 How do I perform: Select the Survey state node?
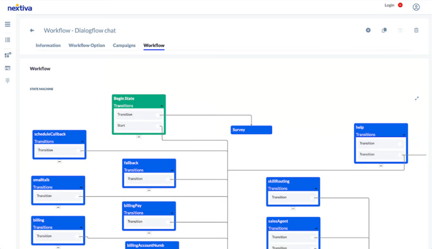pos(251,130)
